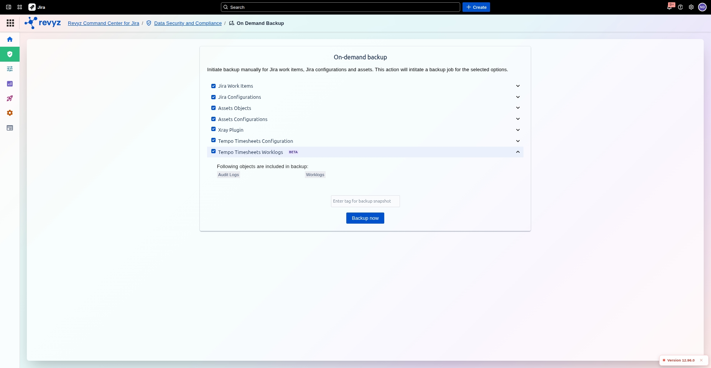Open the rocket sidebar icon
The width and height of the screenshot is (711, 368).
coord(10,98)
